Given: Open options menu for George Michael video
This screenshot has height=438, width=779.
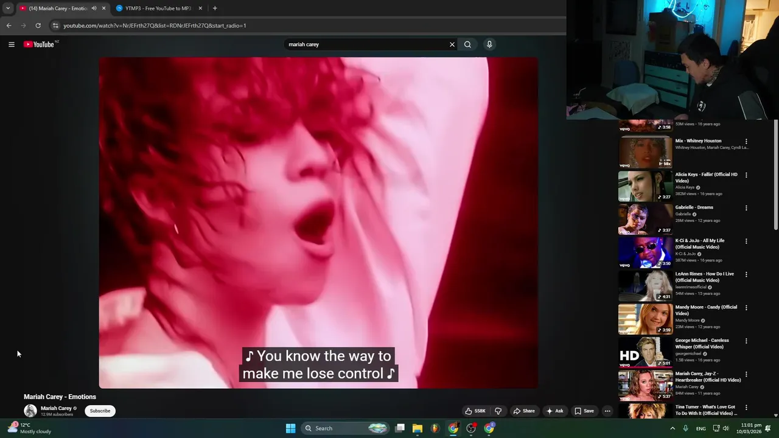Looking at the screenshot, I should pos(746,341).
